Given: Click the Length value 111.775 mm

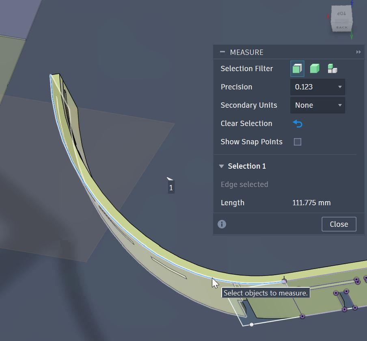Looking at the screenshot, I should pos(311,202).
